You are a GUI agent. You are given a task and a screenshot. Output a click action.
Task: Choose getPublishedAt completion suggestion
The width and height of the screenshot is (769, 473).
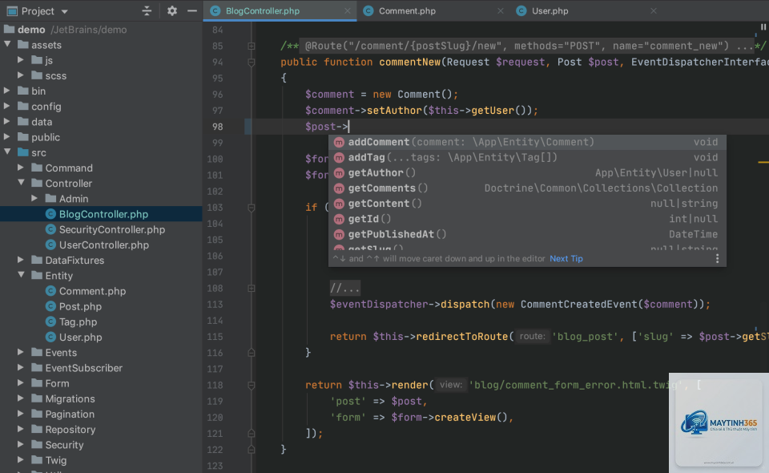pos(527,234)
